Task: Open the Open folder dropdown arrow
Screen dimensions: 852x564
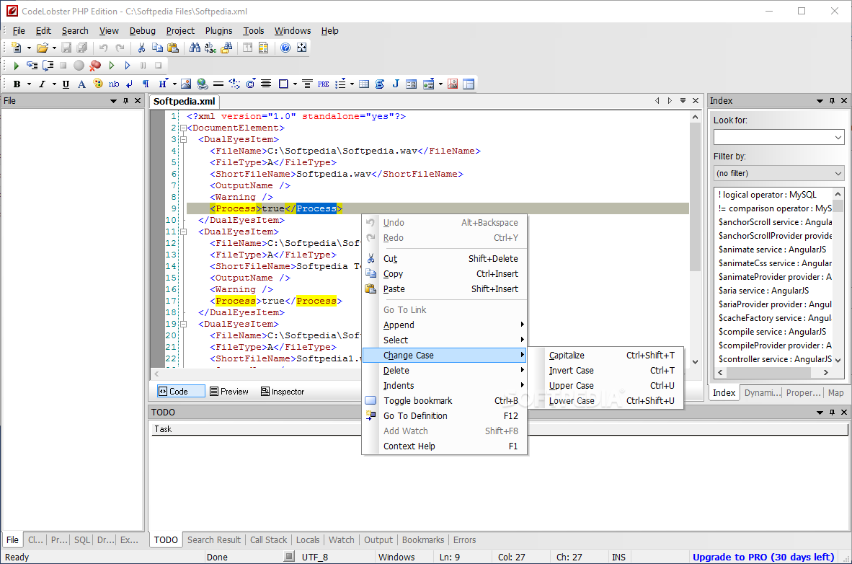Action: (54, 48)
